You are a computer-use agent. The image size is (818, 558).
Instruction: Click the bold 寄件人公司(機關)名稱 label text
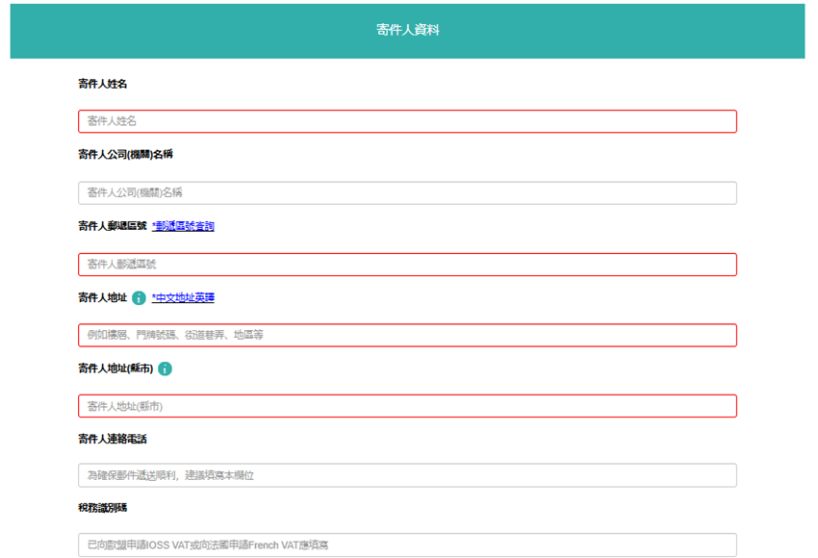click(x=125, y=155)
